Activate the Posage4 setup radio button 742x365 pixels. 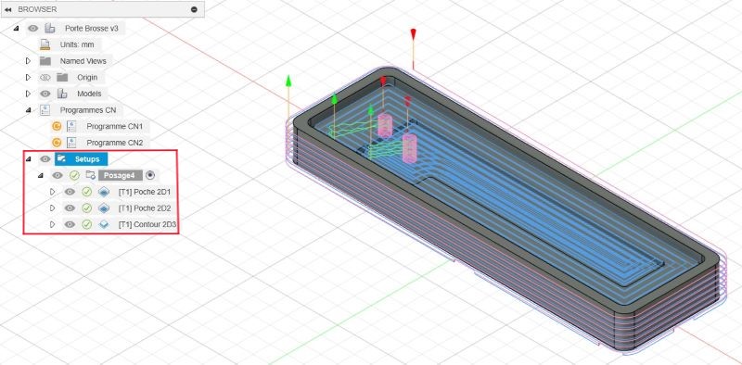click(150, 175)
